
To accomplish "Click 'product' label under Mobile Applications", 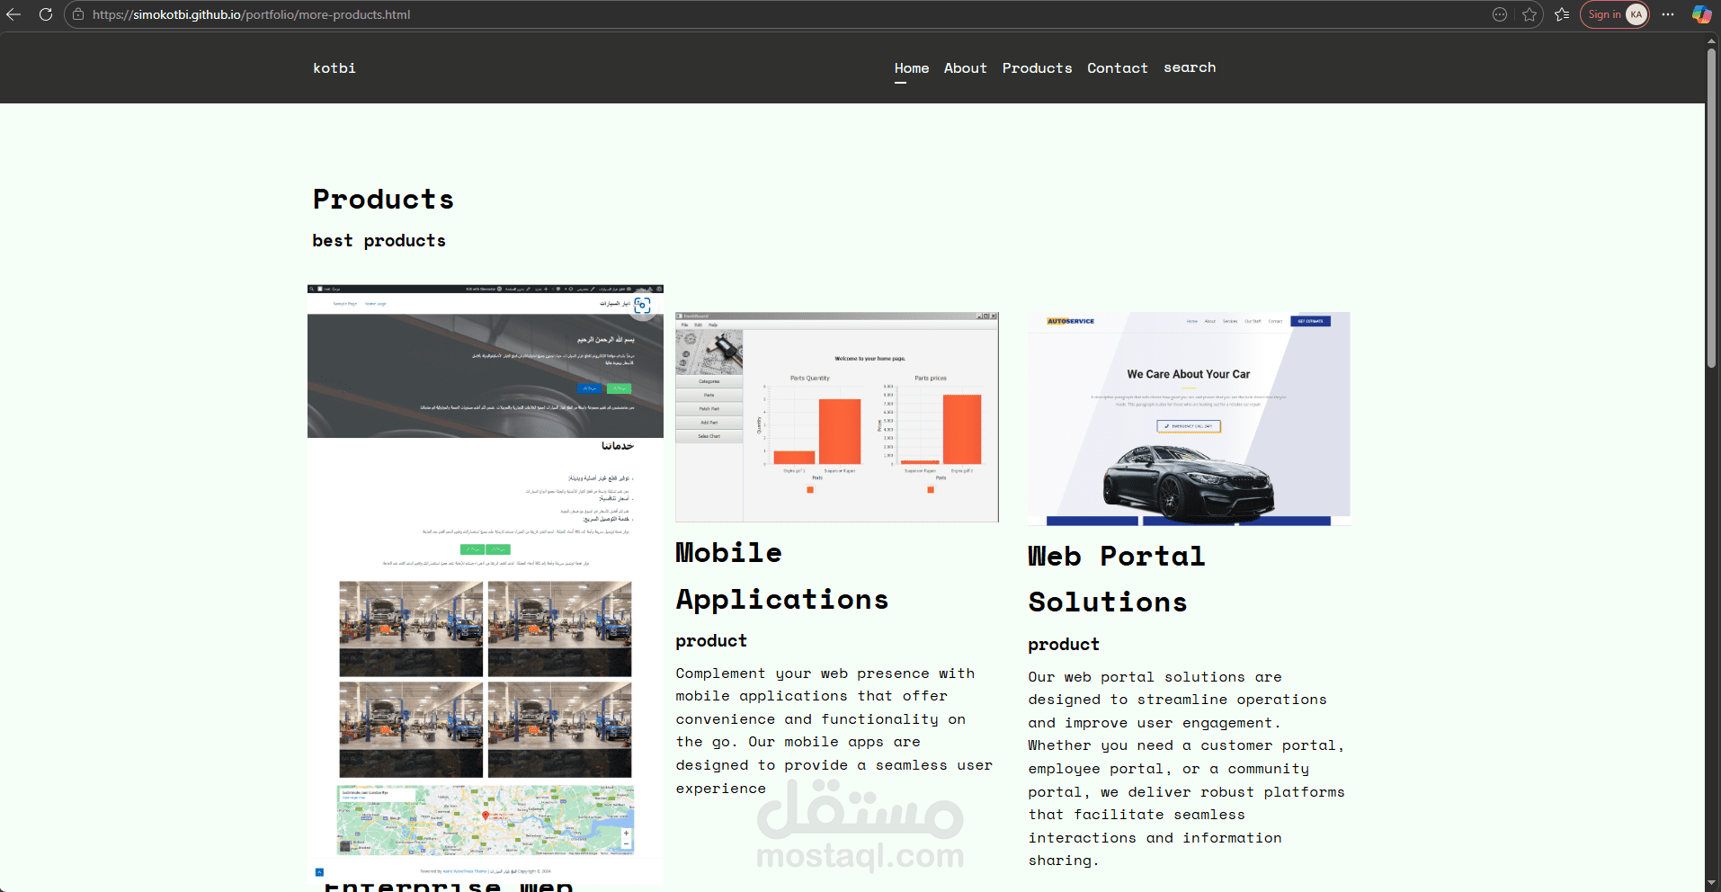I will point(711,640).
